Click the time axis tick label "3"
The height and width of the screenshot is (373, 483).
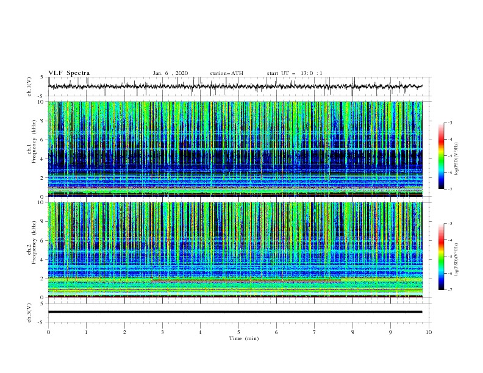163,332
